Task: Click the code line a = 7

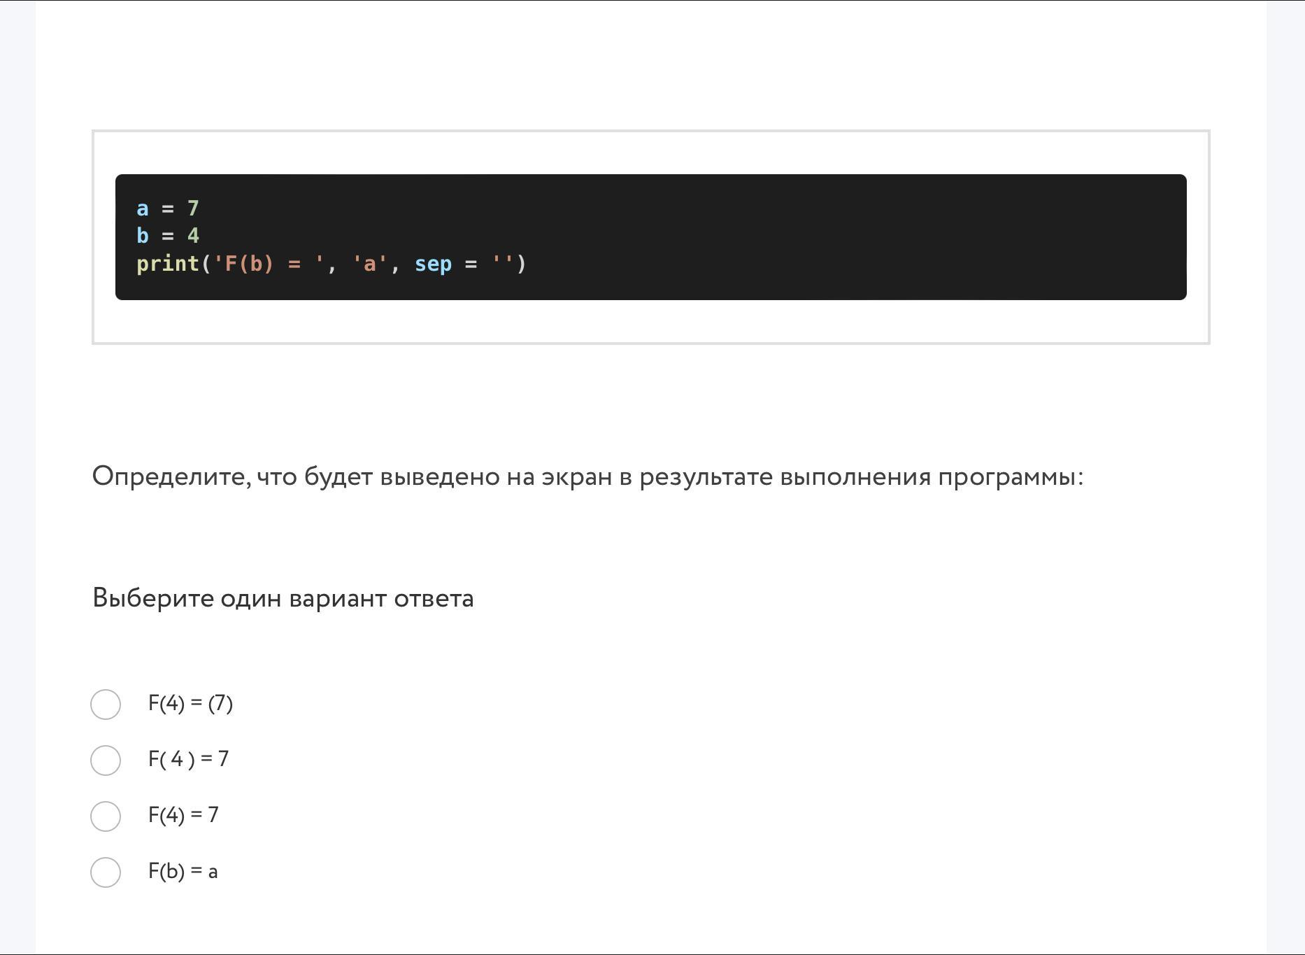Action: click(x=167, y=208)
